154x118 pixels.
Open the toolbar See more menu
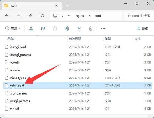coord(103,29)
